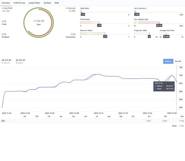Screen dimensions: 185x161
Task: Select the Symbols tab
Action: [x=47, y=3]
